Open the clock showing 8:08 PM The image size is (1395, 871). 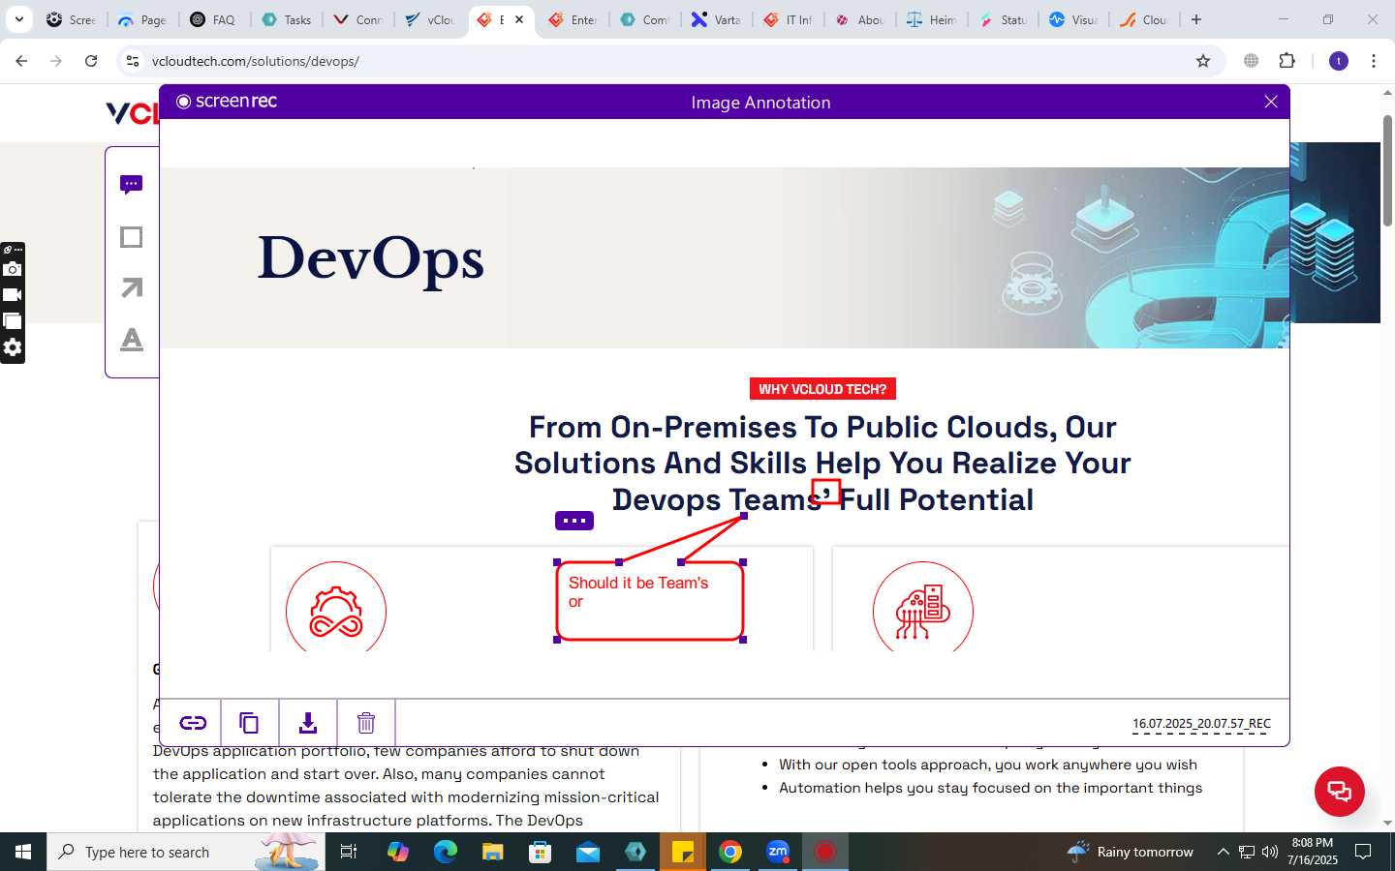pos(1313,852)
